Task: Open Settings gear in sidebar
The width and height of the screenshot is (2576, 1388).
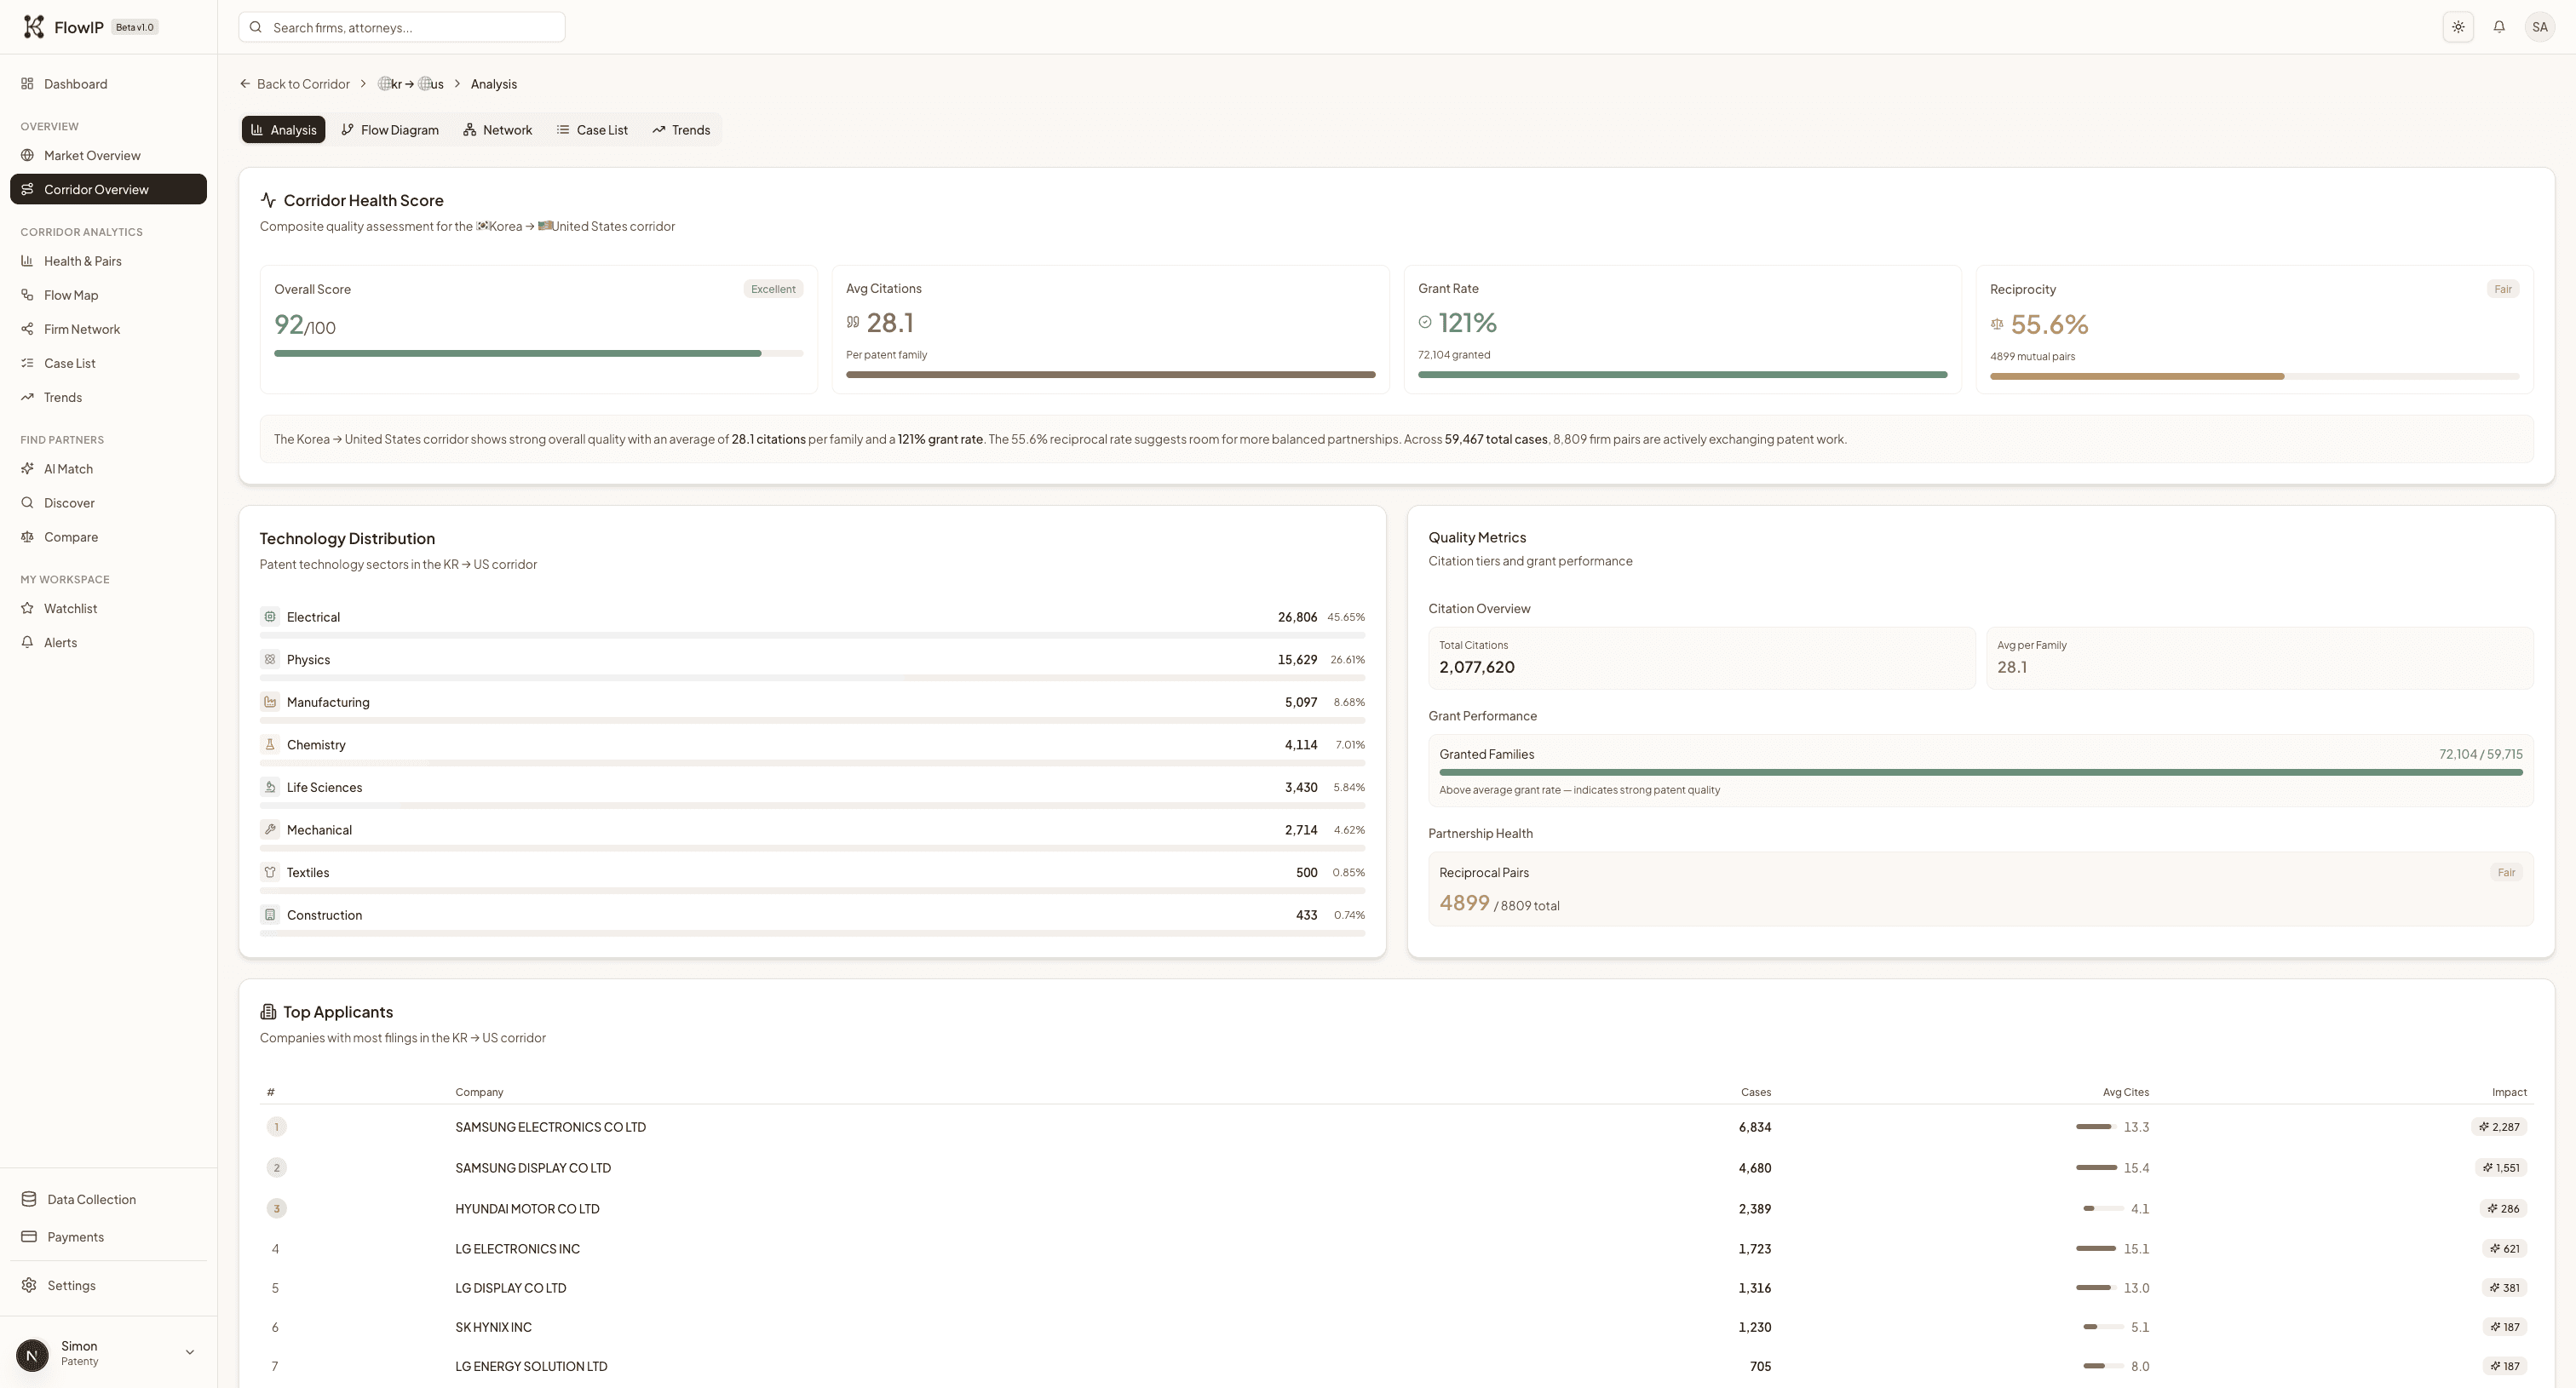Action: coord(71,1285)
